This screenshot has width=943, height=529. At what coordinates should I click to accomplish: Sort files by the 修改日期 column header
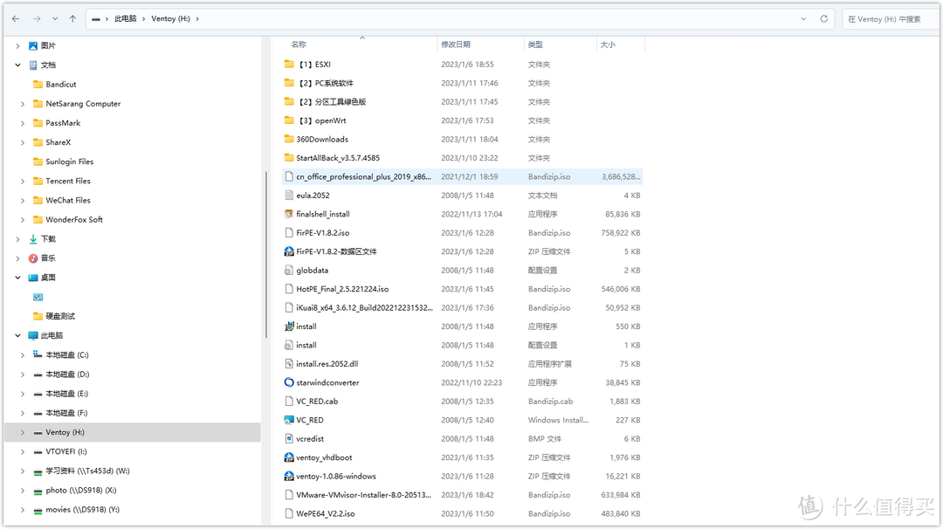click(458, 45)
